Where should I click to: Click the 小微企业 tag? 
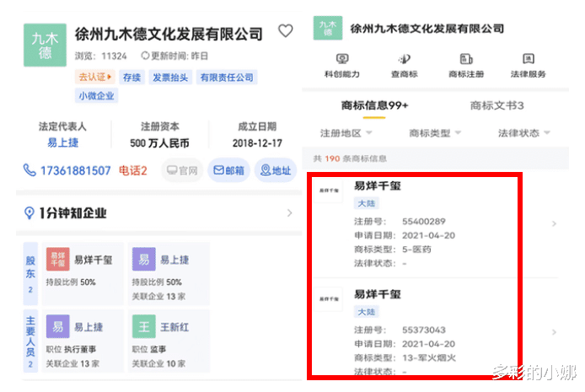pyautogui.click(x=96, y=95)
